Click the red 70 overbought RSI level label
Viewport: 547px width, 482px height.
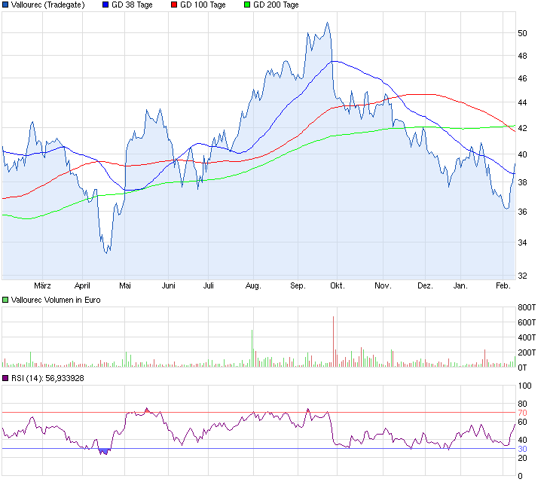pyautogui.click(x=521, y=413)
